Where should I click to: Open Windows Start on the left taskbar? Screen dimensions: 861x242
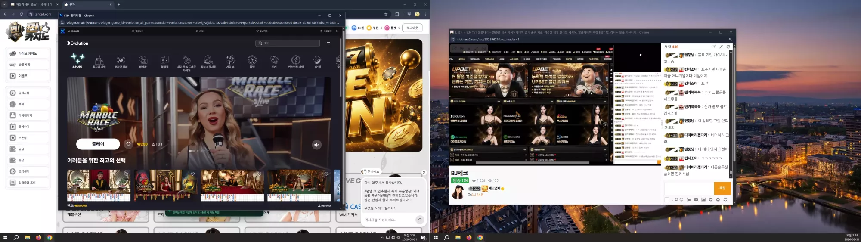(5, 237)
